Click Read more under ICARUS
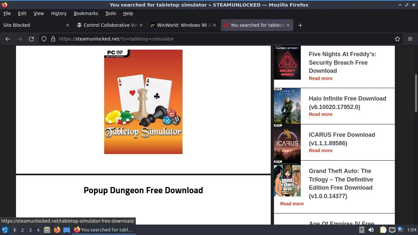418x235 pixels. click(x=321, y=150)
